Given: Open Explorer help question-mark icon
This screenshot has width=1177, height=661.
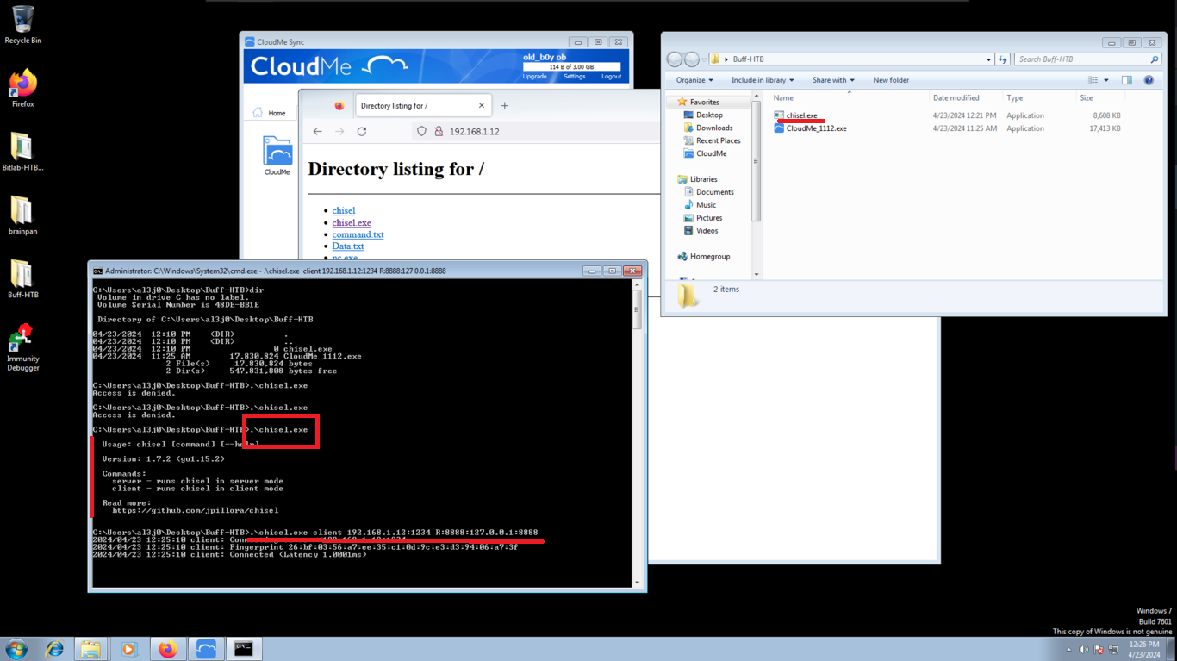Looking at the screenshot, I should [1149, 80].
